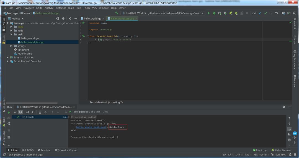Select .gitignore in project tree

23,50
